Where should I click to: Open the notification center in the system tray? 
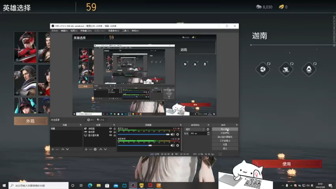(331, 185)
